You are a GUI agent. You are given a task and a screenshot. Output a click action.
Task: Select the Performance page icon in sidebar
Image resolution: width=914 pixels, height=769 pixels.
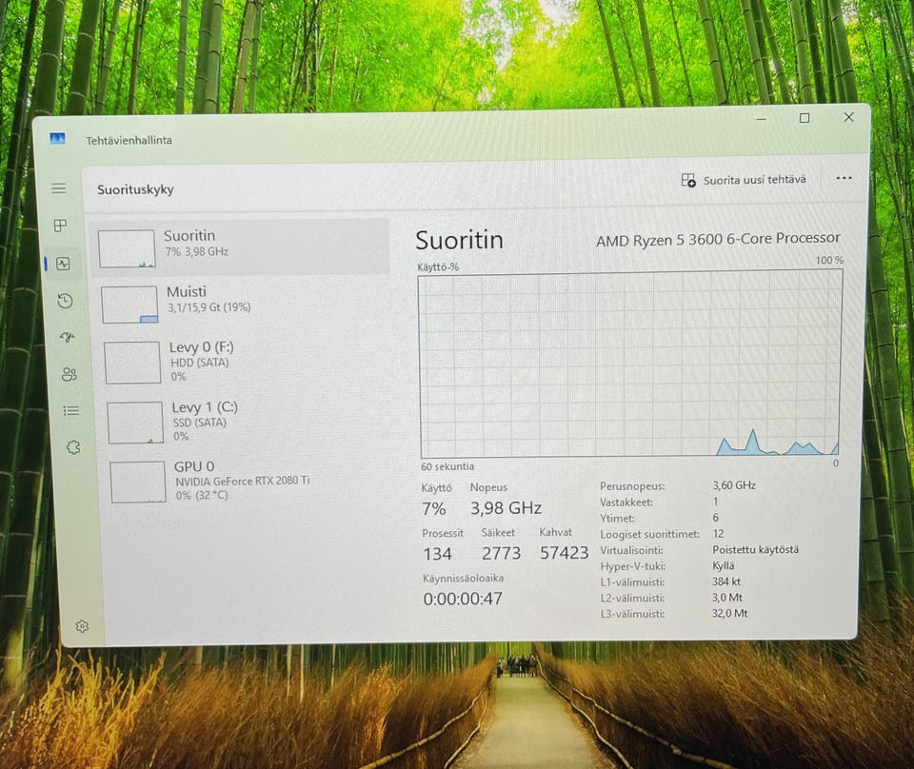tap(63, 264)
